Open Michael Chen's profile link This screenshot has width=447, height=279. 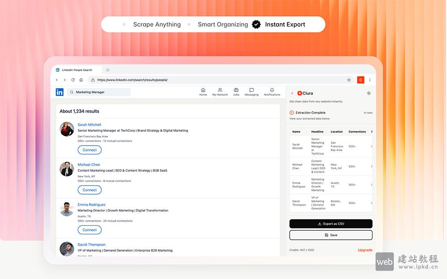tap(89, 165)
